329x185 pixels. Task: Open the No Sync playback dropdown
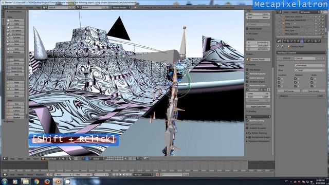(143, 175)
